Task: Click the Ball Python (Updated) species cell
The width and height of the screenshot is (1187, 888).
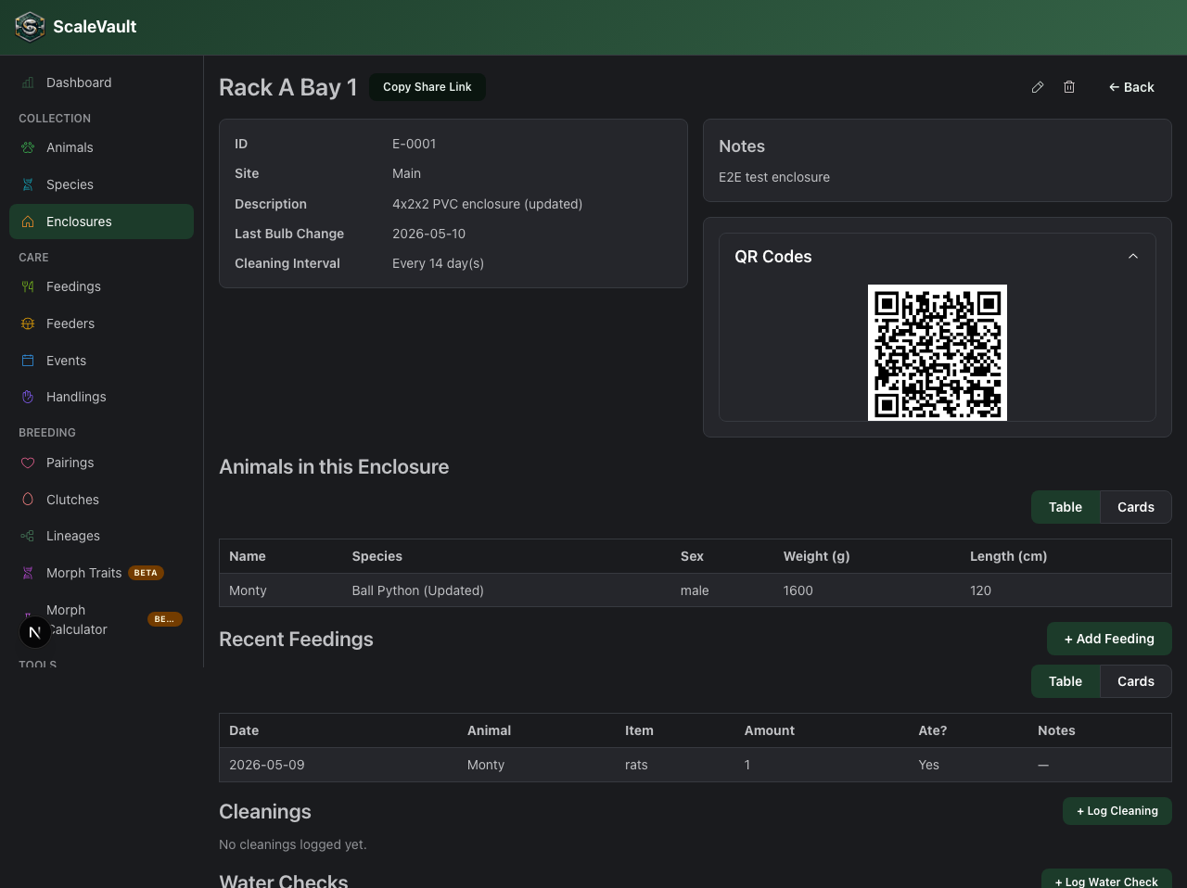Action: (418, 590)
